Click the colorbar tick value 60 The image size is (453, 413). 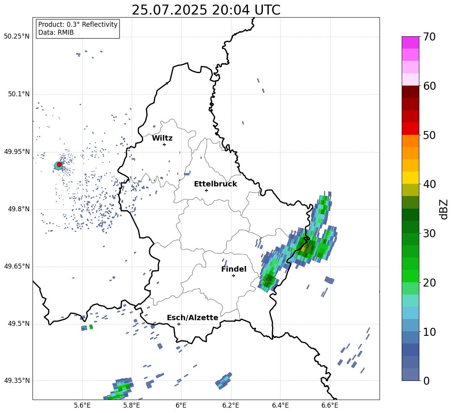[x=430, y=86]
